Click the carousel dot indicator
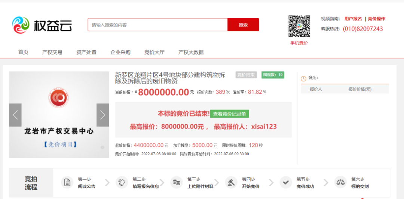The width and height of the screenshot is (404, 199). (102, 147)
